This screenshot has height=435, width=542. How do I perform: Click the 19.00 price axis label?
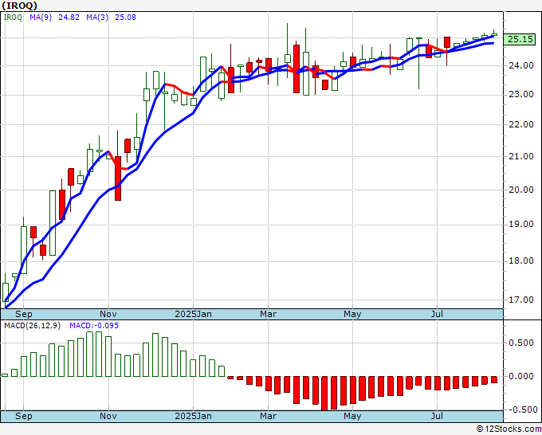521,224
